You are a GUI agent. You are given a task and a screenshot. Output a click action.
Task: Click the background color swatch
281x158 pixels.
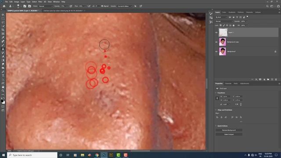[4, 102]
